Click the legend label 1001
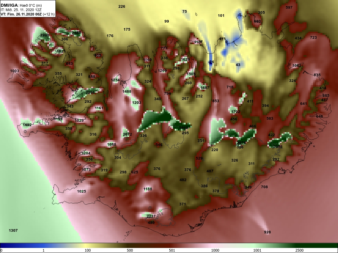This screenshot has height=253, width=338. click(x=257, y=250)
